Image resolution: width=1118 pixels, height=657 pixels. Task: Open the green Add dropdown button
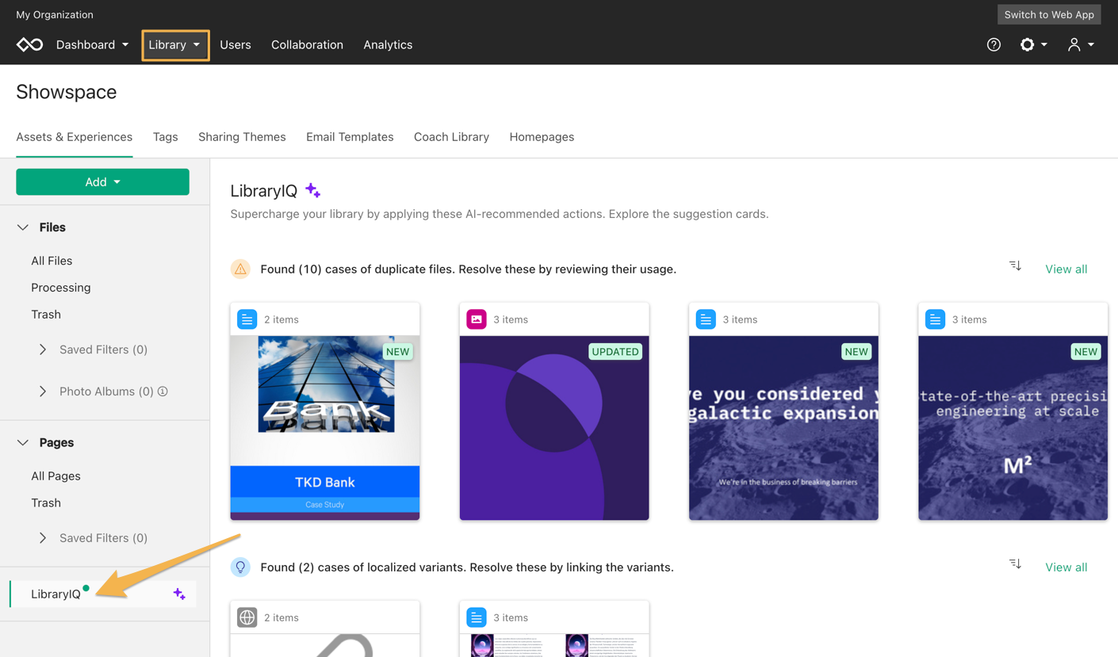pos(103,181)
